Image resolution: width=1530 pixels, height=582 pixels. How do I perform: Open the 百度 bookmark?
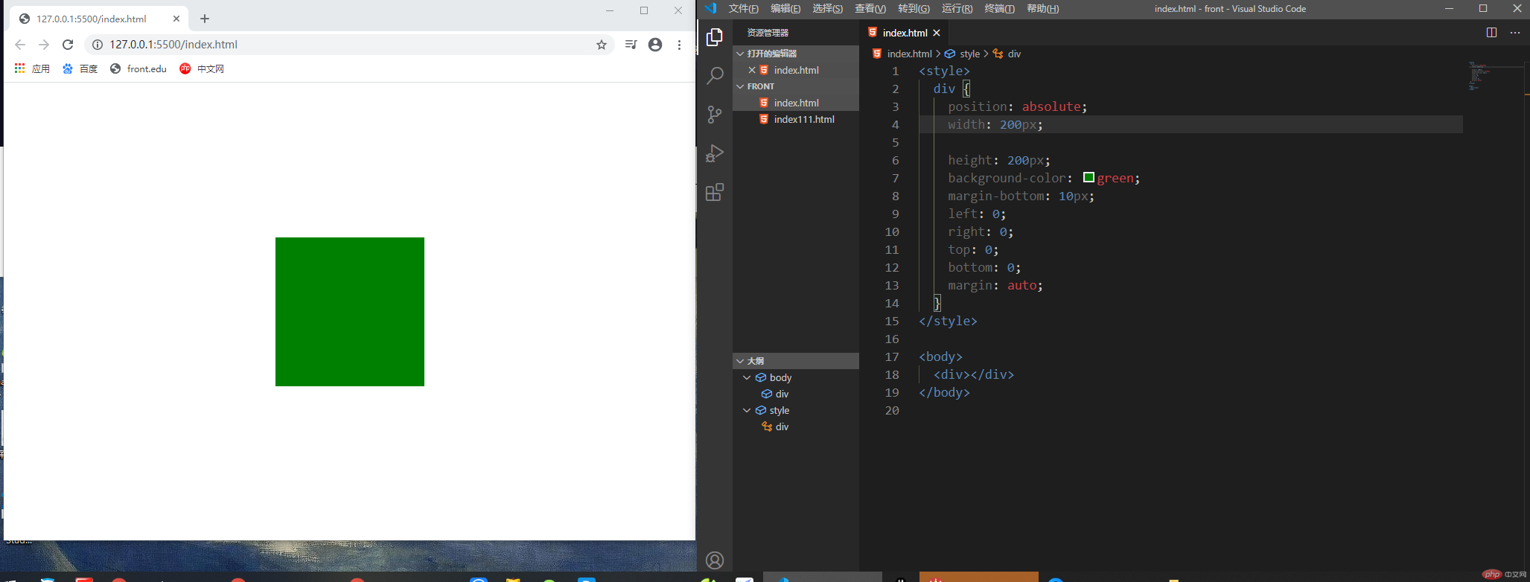point(80,68)
